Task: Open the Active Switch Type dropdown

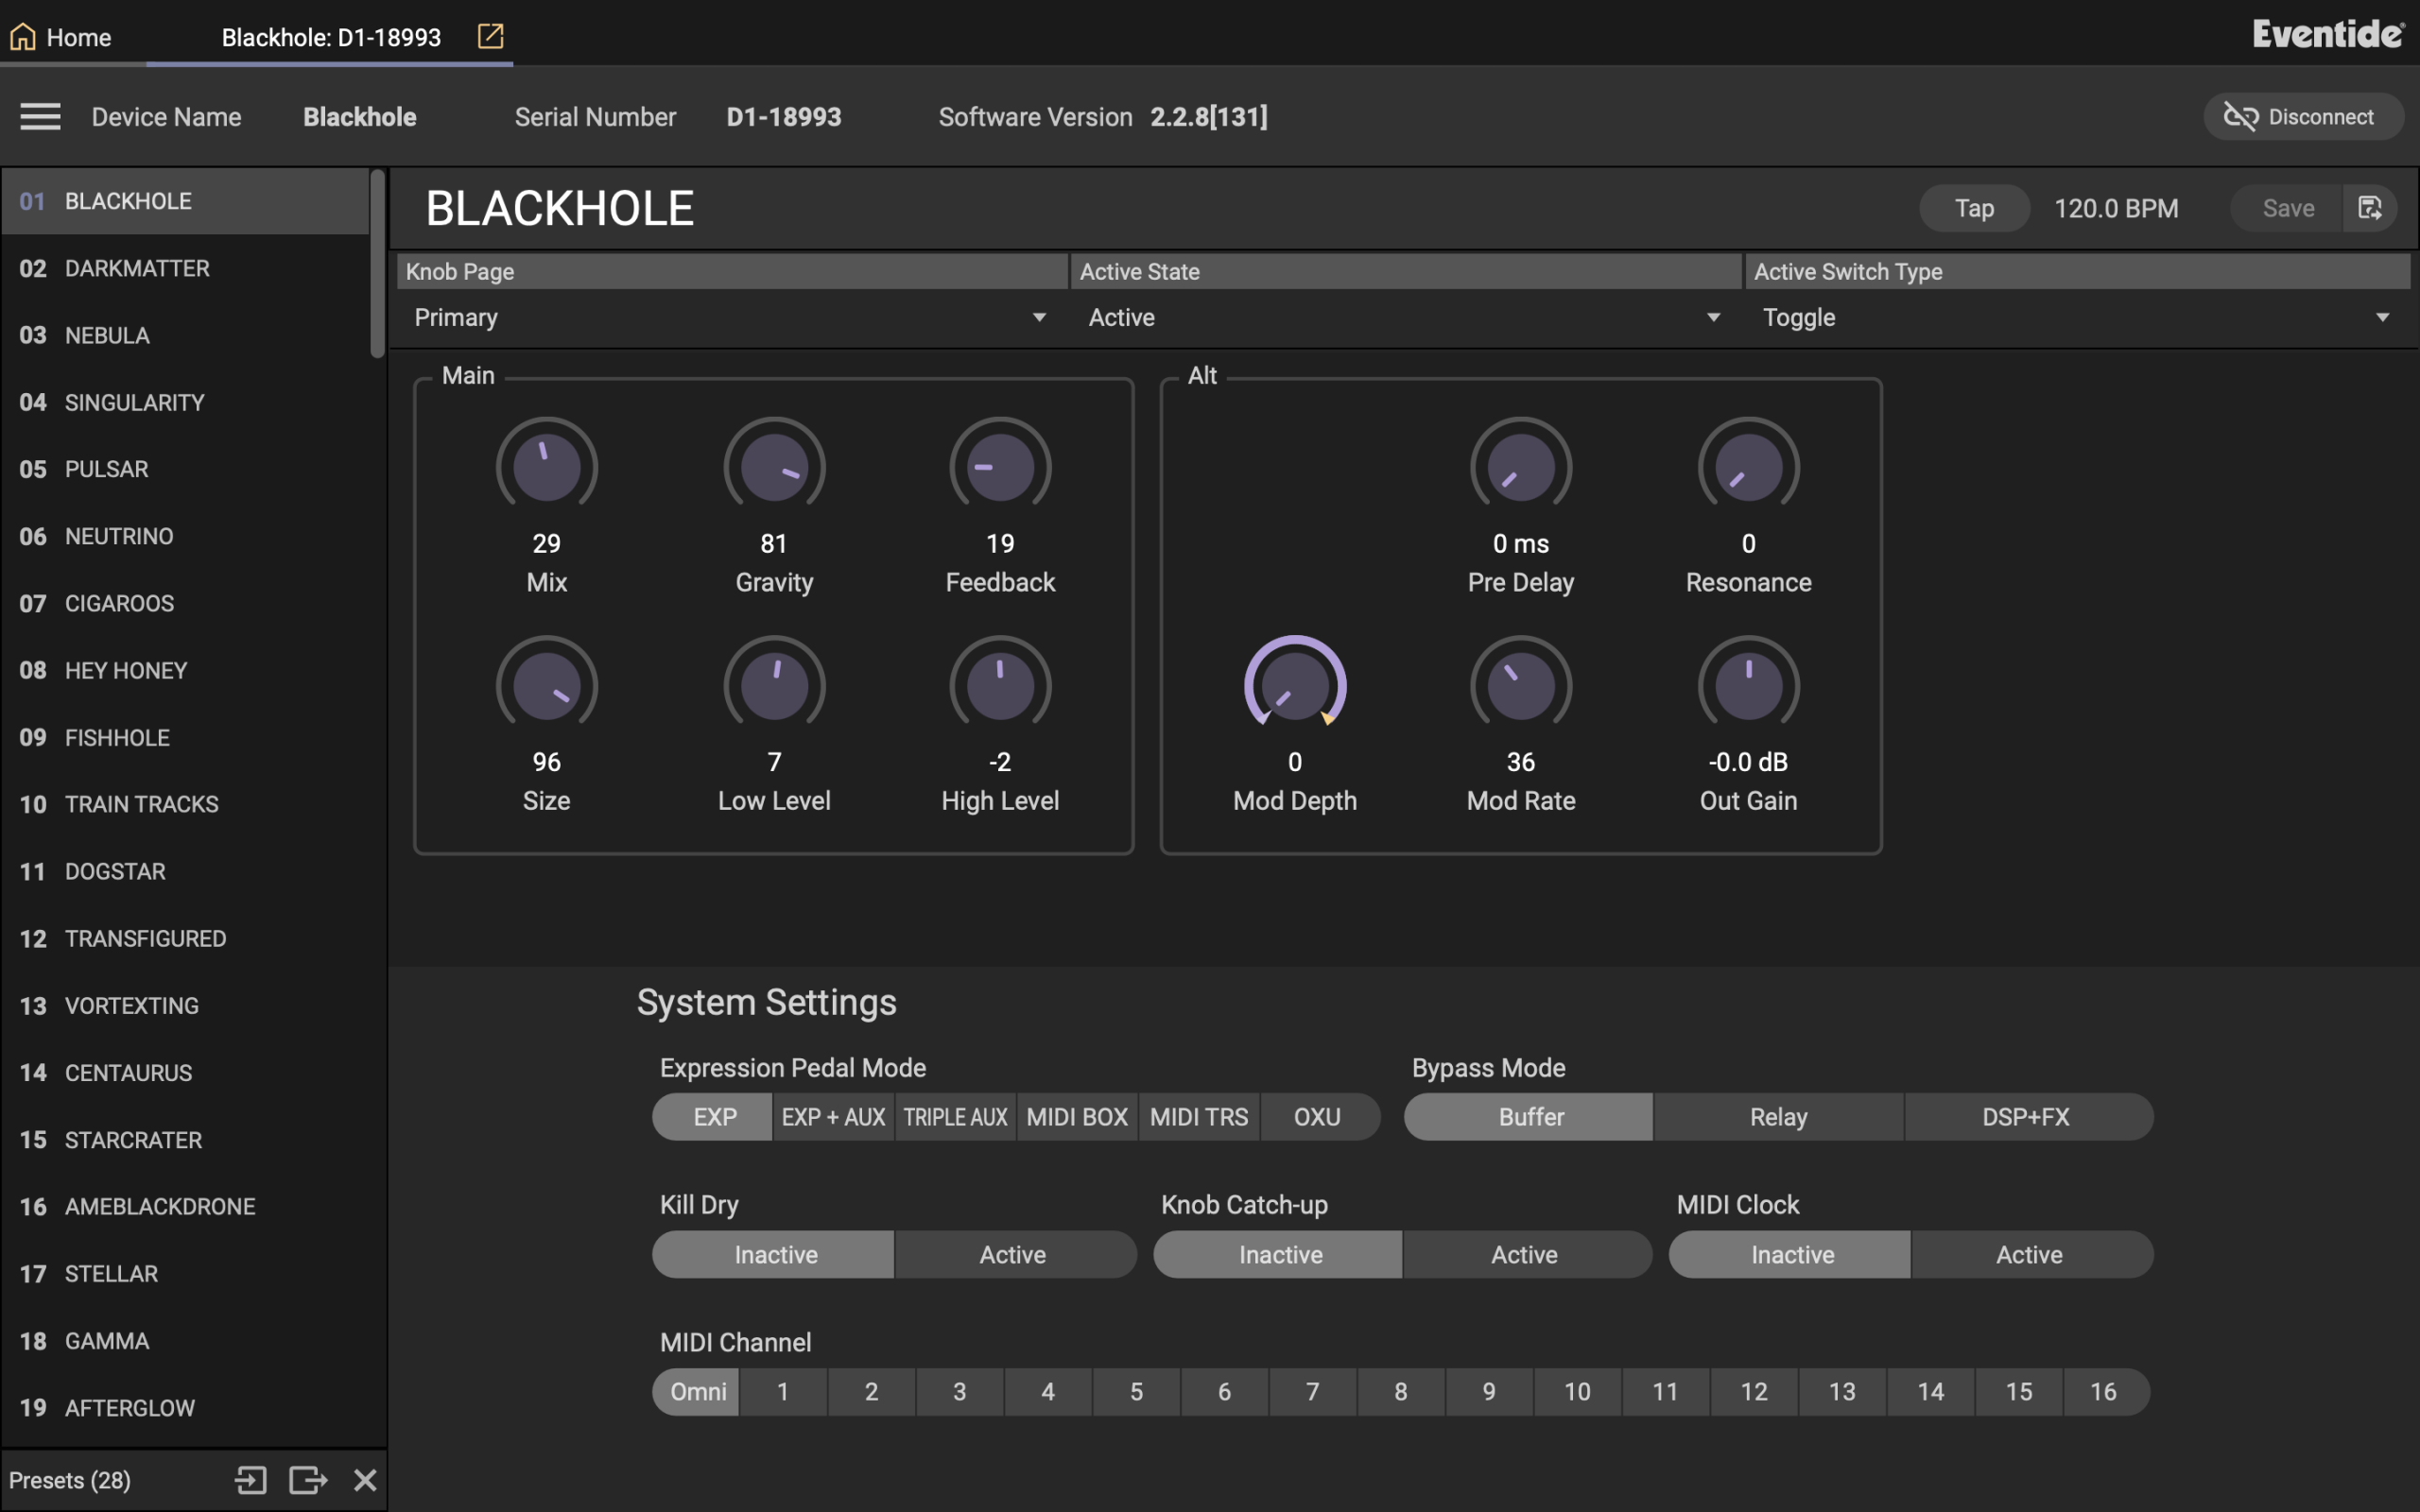Action: click(x=2078, y=317)
